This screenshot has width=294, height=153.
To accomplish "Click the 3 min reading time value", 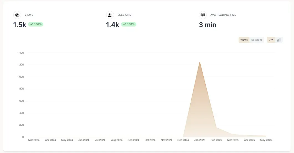I will (x=207, y=25).
